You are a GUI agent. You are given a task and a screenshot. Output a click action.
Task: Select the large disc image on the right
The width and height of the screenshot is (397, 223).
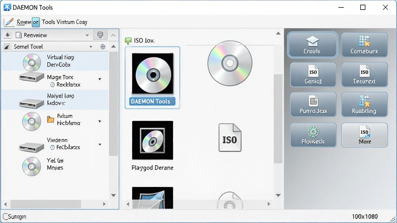230,63
